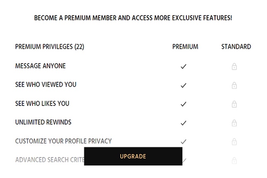
Task: Click the lock icon for Unlimited Rewinds
Action: pyautogui.click(x=234, y=123)
